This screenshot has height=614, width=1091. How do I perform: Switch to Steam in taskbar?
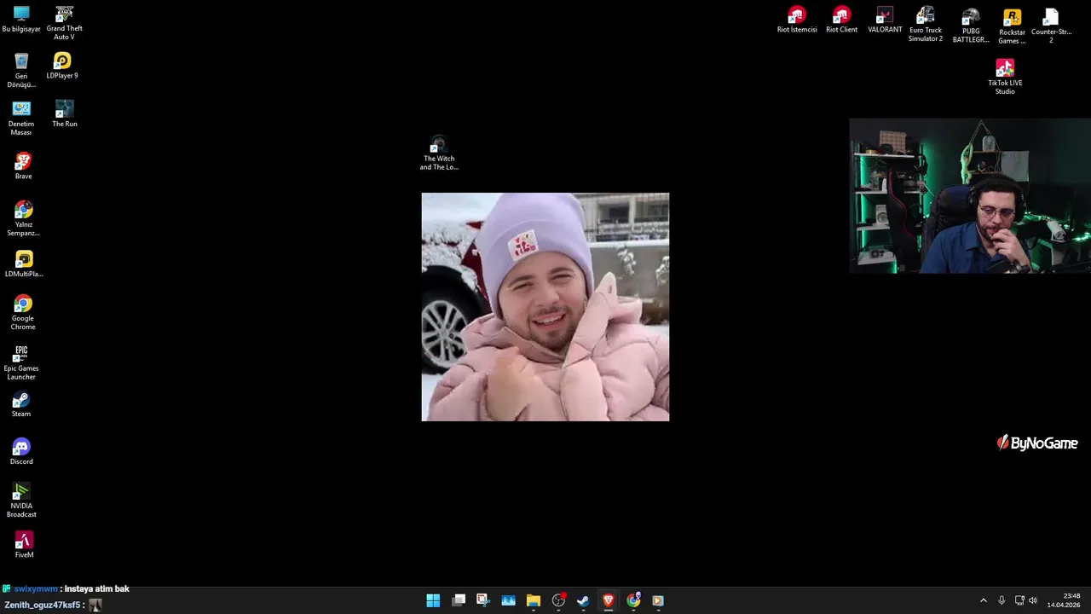click(583, 600)
